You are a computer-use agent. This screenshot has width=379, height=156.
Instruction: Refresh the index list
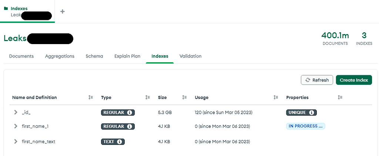317,80
